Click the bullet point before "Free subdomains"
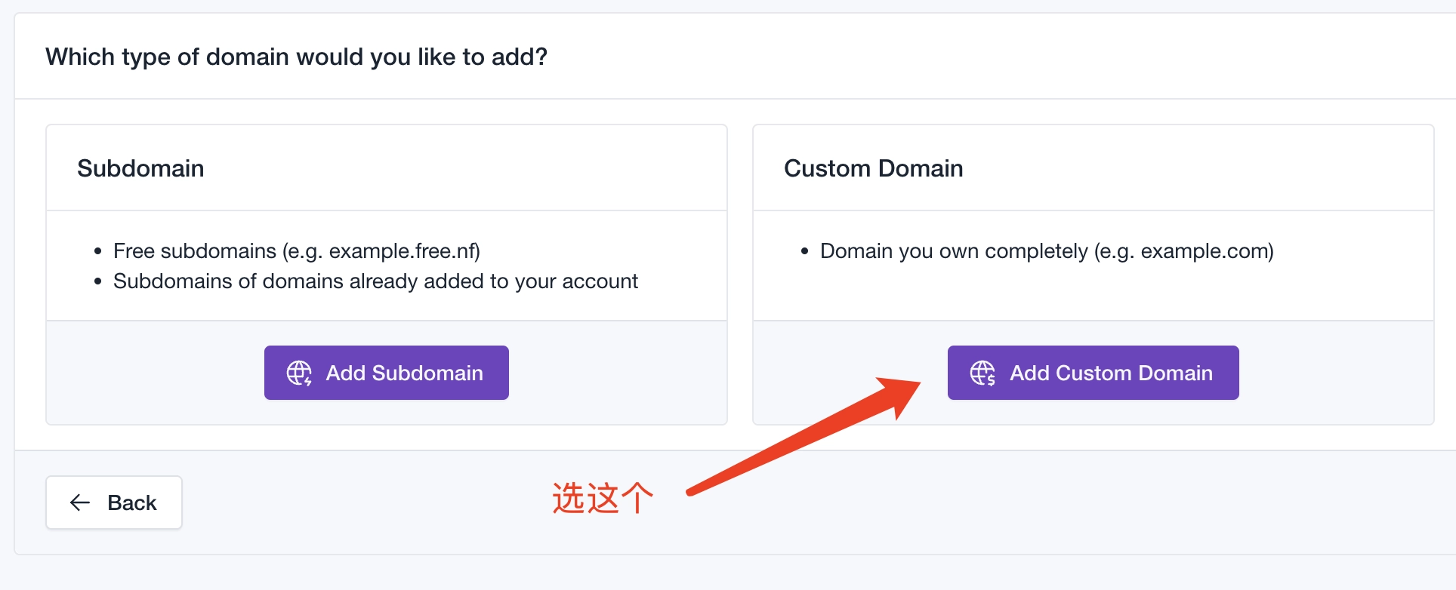This screenshot has height=590, width=1456. [97, 251]
